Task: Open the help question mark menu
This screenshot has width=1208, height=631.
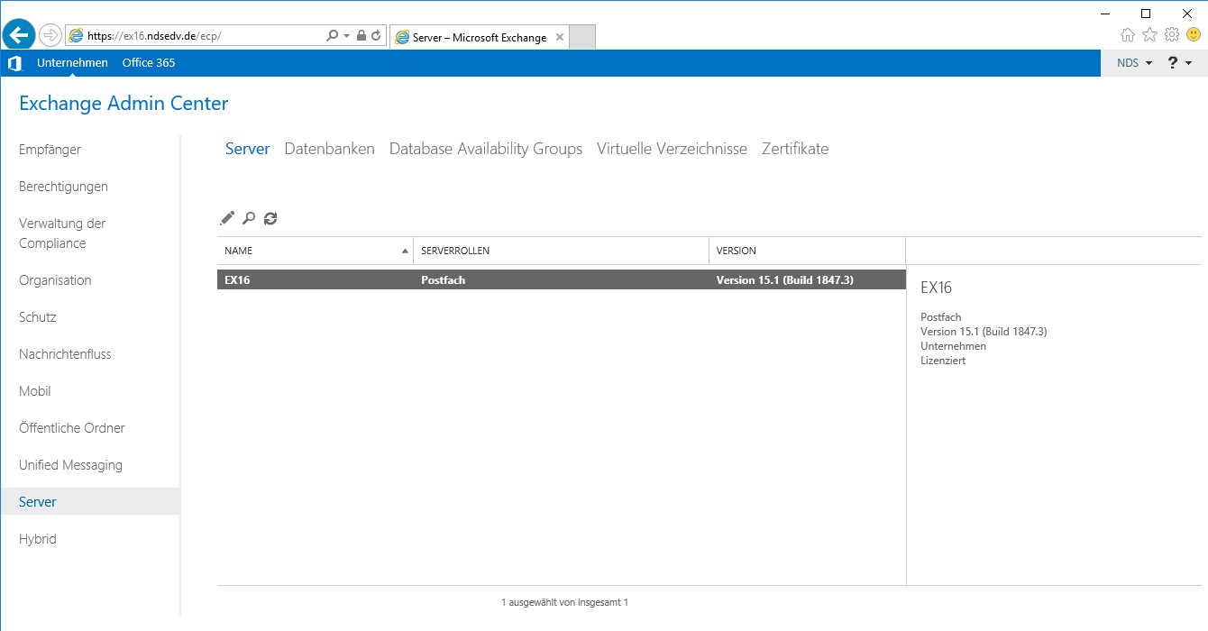Action: pos(1179,63)
